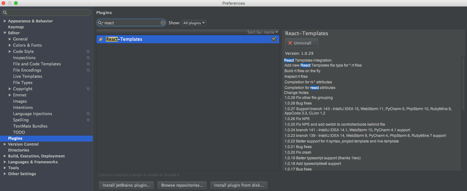Click the magnifier icon in settings search

tap(5, 12)
